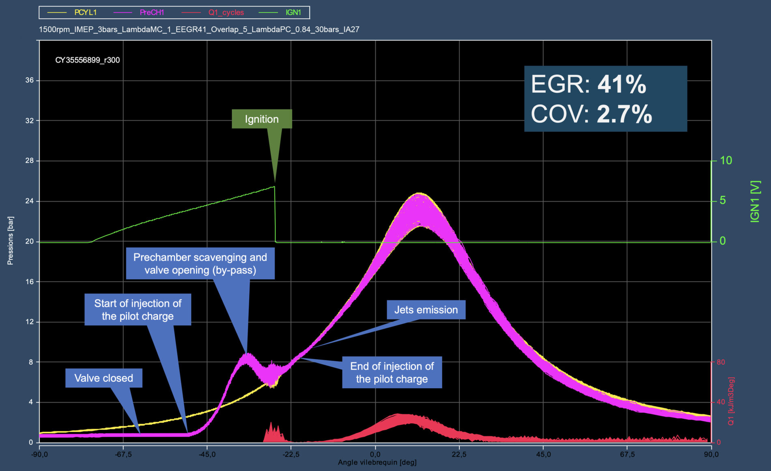Select the Pressions [bar] axis title
771x471 pixels.
[x=11, y=241]
